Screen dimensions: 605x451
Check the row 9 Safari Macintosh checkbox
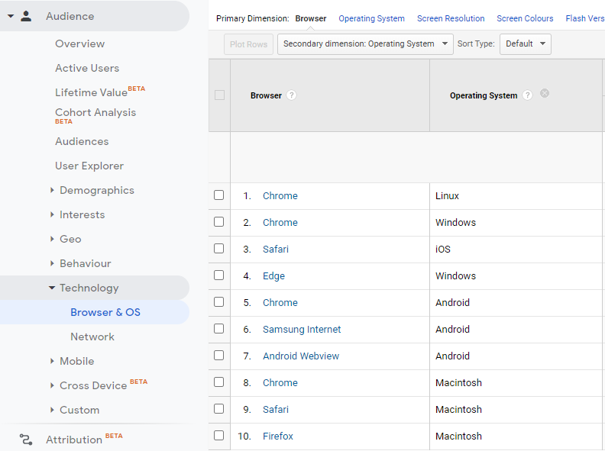coord(218,408)
